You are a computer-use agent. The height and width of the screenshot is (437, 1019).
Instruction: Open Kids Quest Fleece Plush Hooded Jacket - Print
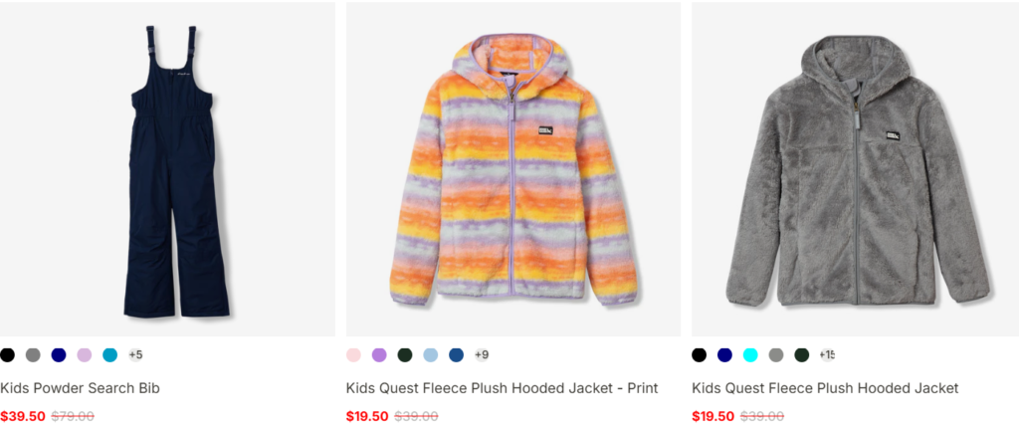click(502, 388)
